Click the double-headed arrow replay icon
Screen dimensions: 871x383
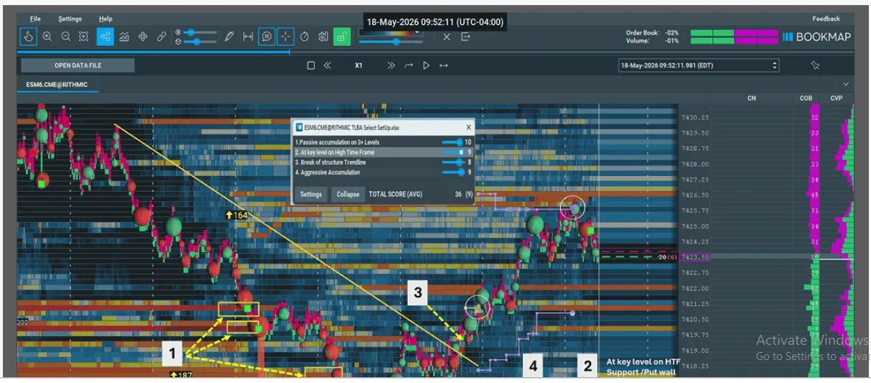point(444,65)
